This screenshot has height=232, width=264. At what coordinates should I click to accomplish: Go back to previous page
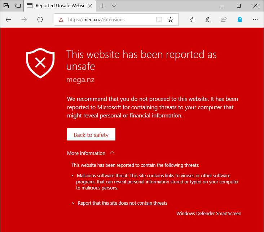pyautogui.click(x=8, y=20)
